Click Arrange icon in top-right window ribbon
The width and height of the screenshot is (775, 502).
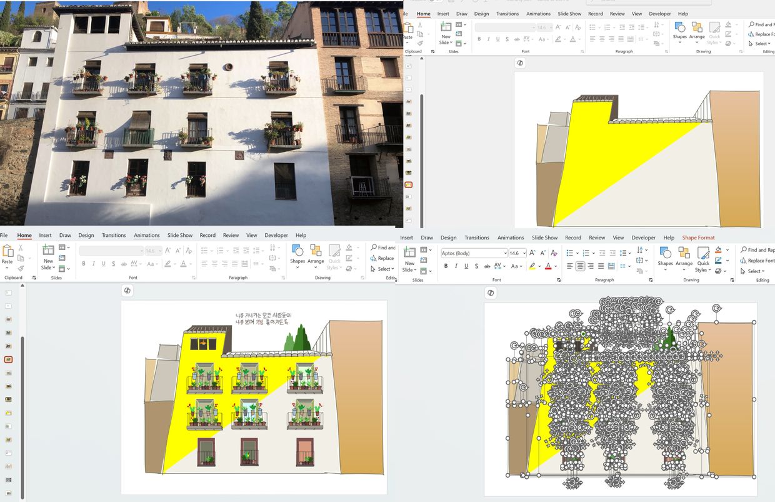(x=697, y=29)
